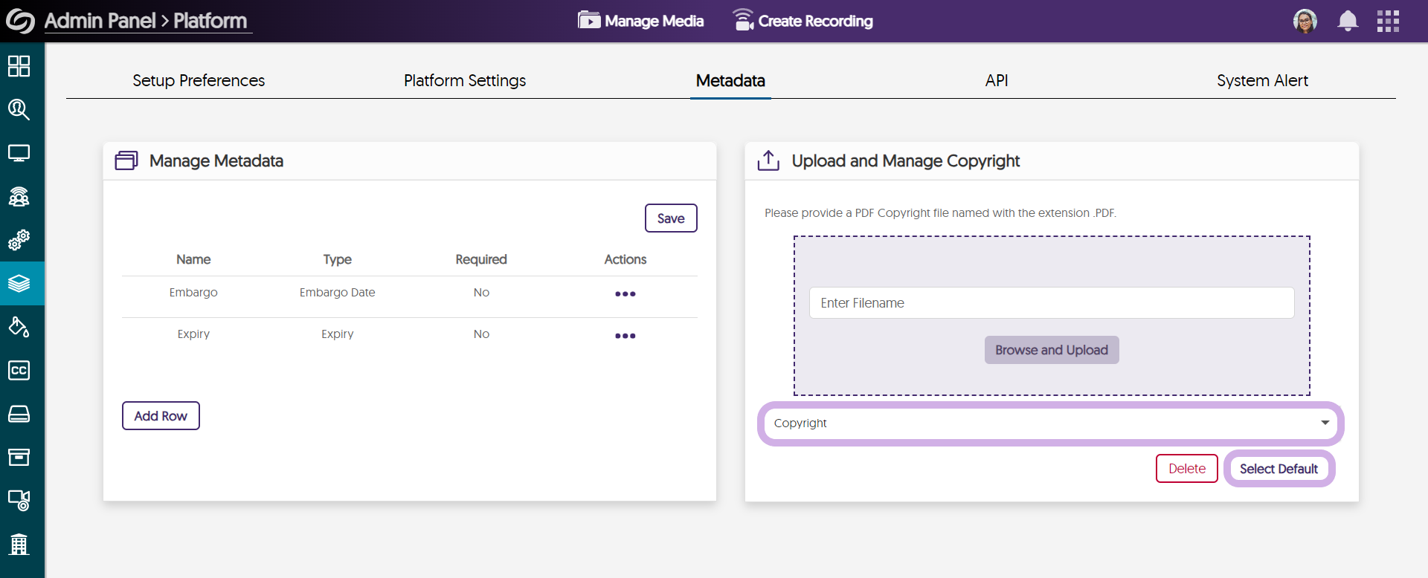This screenshot has width=1428, height=578.
Task: Open Manage Media in the top bar
Action: pyautogui.click(x=641, y=21)
